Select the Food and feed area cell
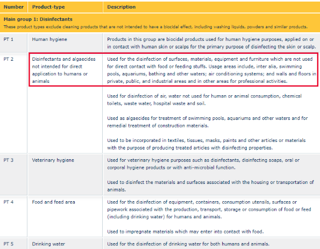Viewport: 320px width, 249px height. click(x=53, y=202)
